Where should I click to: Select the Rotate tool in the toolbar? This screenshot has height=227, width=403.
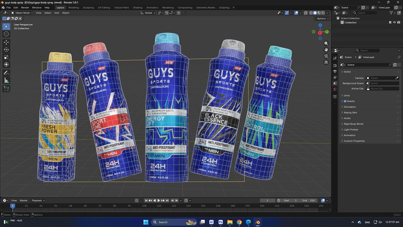point(6,50)
